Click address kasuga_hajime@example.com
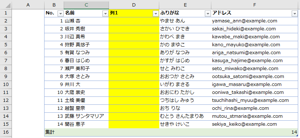The height and width of the screenshot is (138, 300). click(254, 61)
